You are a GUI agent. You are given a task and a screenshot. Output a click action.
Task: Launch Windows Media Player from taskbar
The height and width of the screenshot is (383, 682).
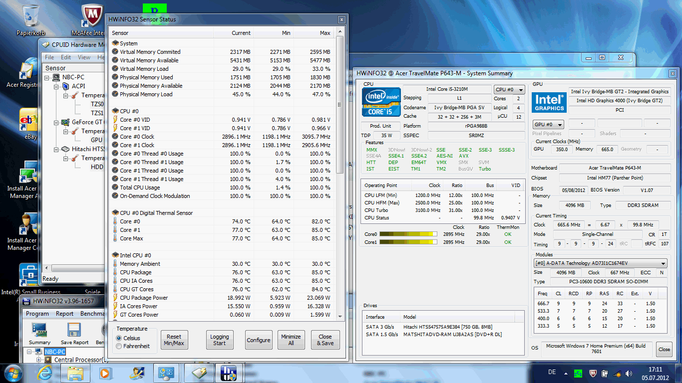(105, 373)
